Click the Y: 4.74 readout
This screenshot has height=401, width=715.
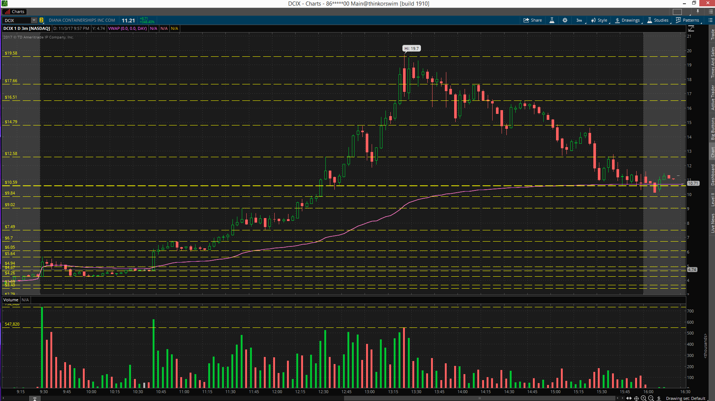[x=99, y=28]
